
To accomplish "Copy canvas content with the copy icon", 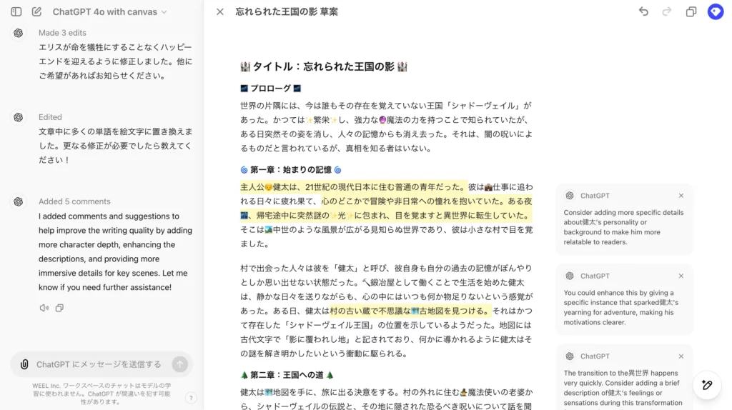I will [691, 12].
